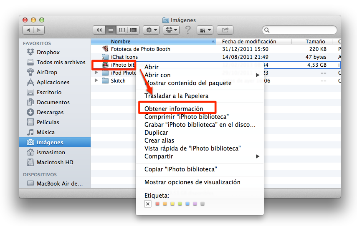Open ismasimon home folder in sidebar
The image size is (357, 226).
click(51, 152)
